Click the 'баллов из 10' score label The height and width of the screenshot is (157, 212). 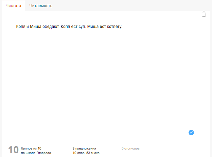coord(31,148)
